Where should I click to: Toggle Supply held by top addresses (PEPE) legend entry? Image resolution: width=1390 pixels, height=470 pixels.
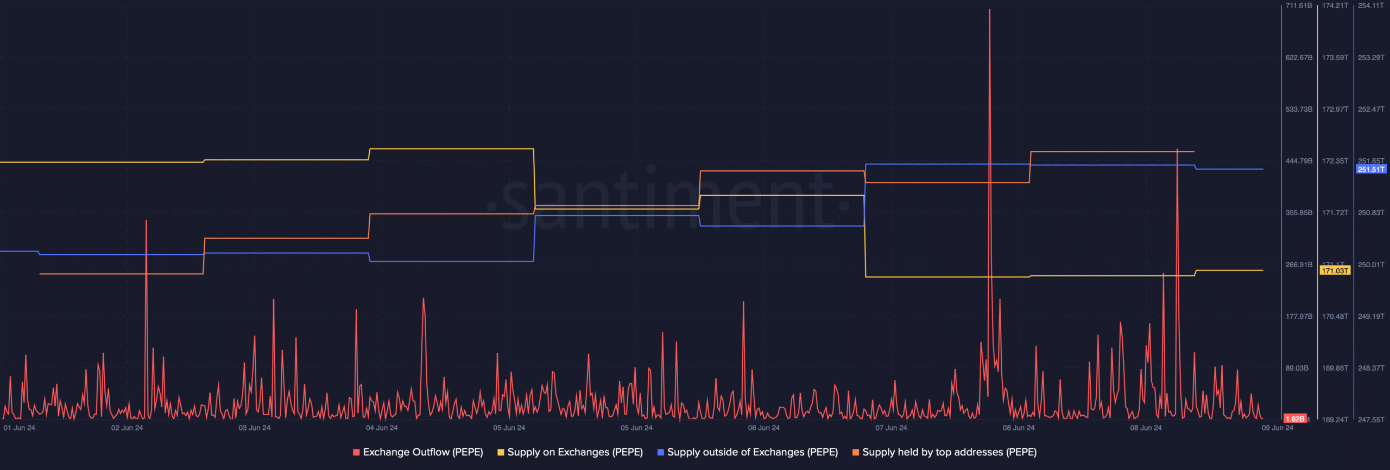tap(944, 452)
